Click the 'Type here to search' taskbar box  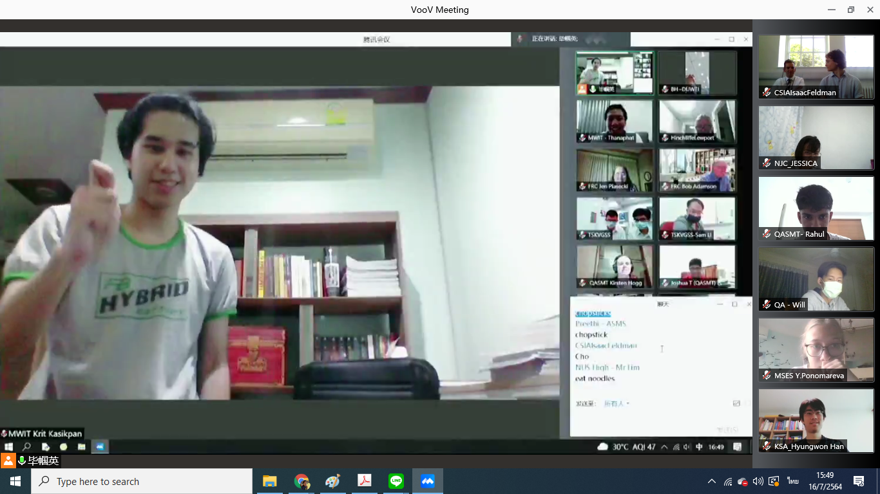click(x=142, y=481)
